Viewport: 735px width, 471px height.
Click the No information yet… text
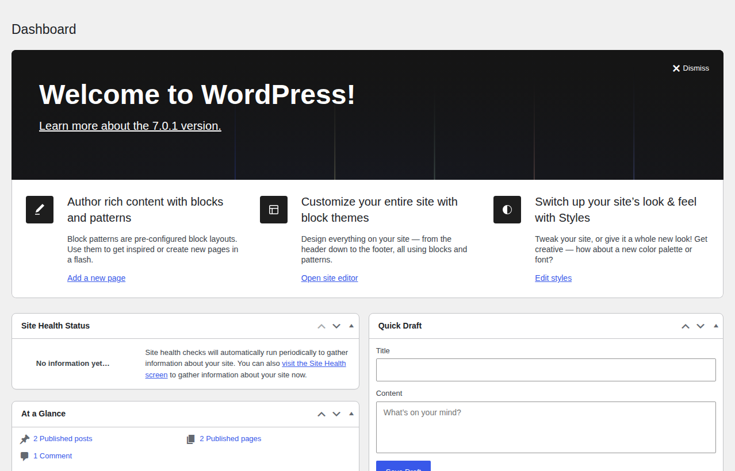tap(73, 364)
